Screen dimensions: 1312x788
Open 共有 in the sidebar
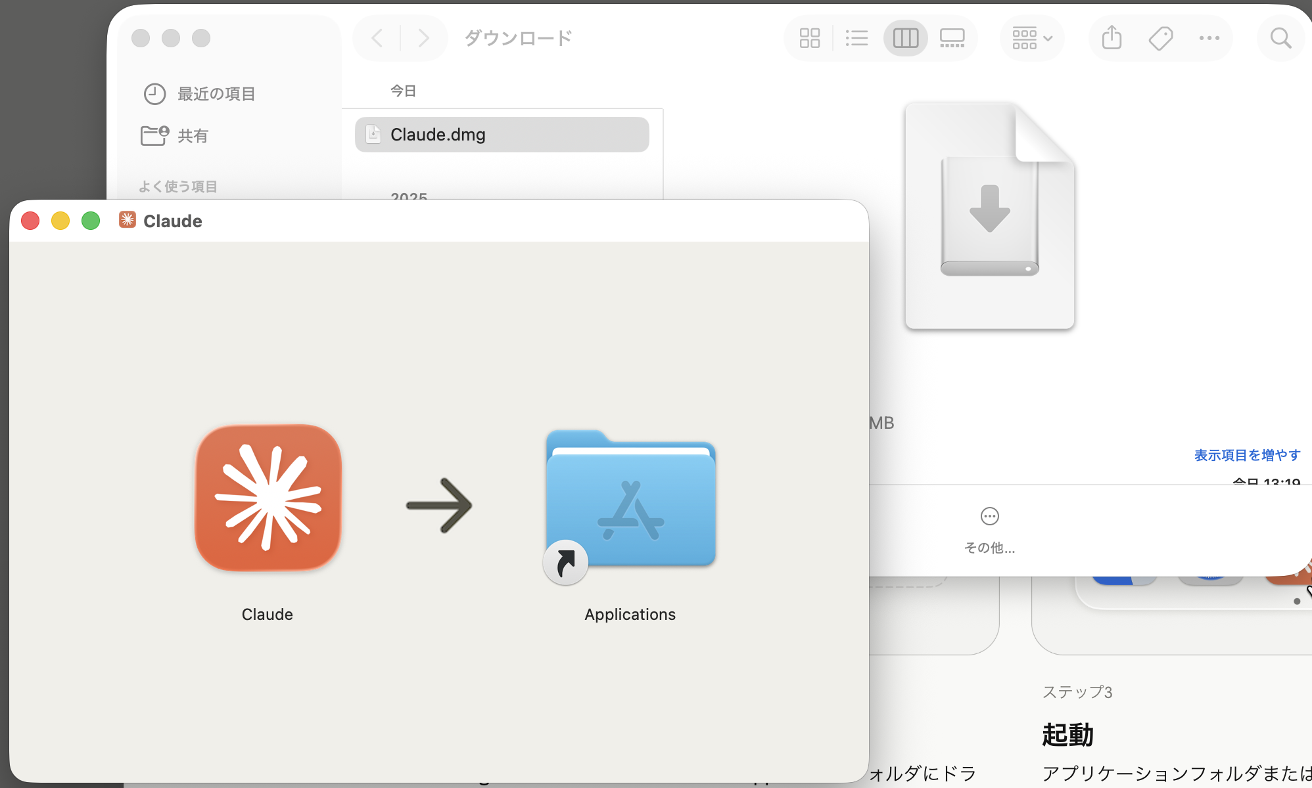[x=193, y=135]
